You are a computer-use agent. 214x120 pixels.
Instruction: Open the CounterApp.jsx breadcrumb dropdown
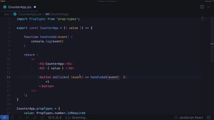[30, 14]
